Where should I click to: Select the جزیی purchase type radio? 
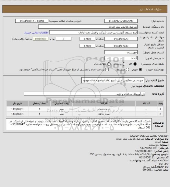pyautogui.click(x=140, y=69)
